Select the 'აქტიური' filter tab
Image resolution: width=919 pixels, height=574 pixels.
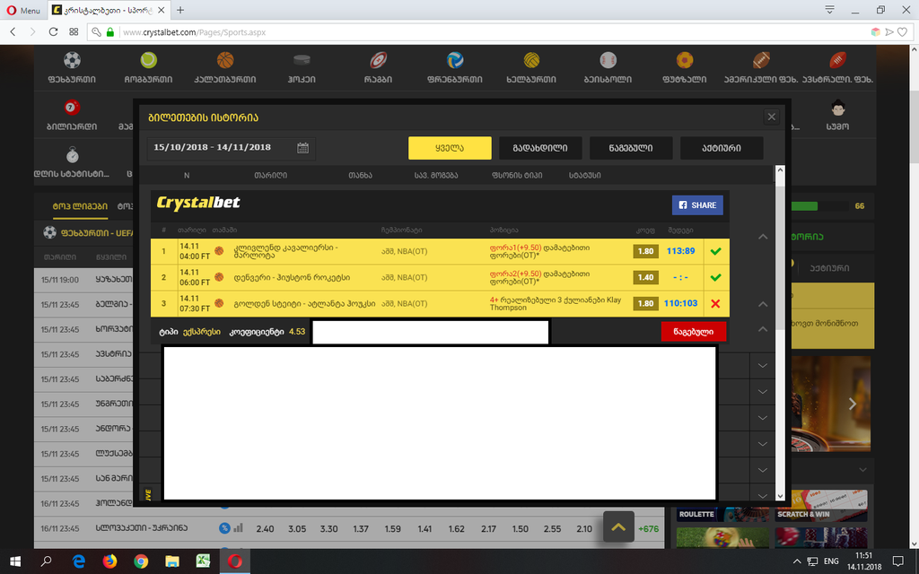(x=722, y=148)
